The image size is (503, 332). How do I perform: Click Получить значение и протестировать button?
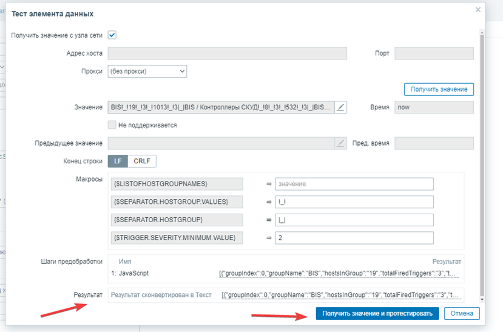point(377,313)
